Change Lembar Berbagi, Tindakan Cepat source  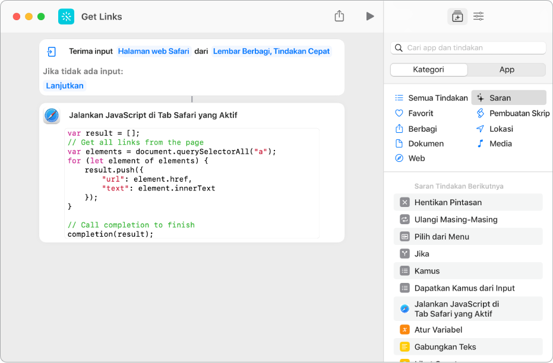(271, 52)
